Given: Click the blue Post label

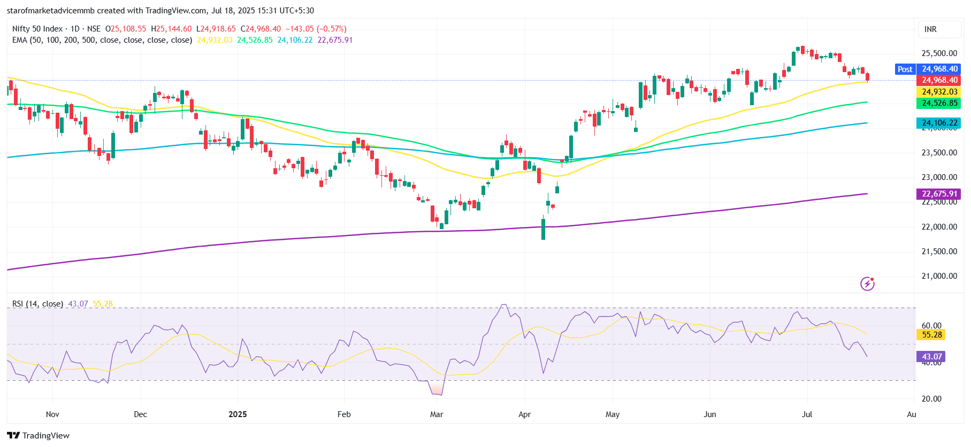Looking at the screenshot, I should coord(905,69).
